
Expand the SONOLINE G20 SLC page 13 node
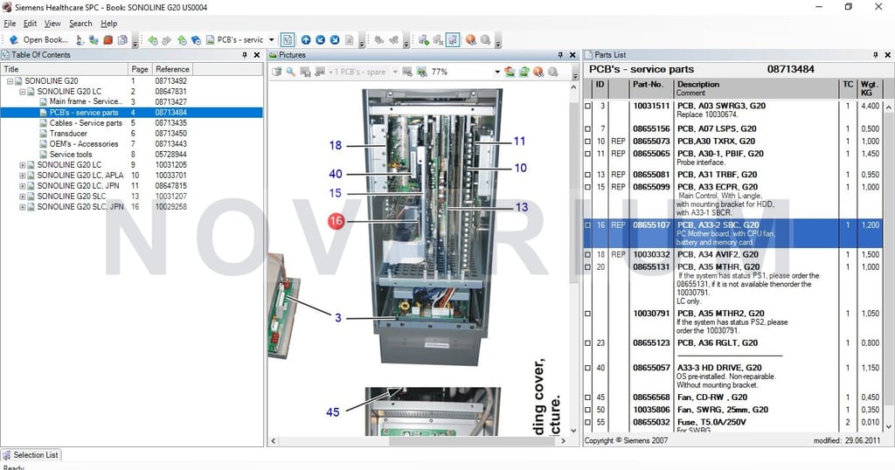click(22, 197)
